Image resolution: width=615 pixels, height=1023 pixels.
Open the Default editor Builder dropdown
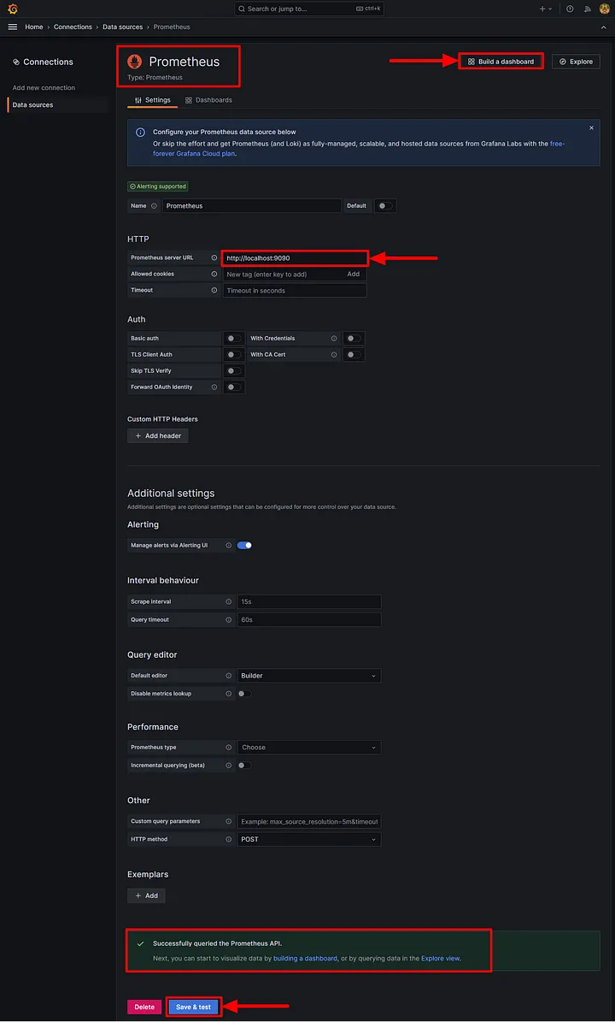[309, 676]
